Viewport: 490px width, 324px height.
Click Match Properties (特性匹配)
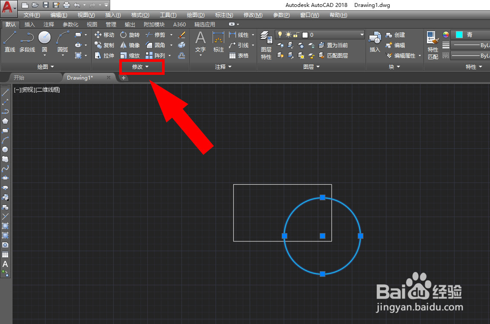(433, 45)
